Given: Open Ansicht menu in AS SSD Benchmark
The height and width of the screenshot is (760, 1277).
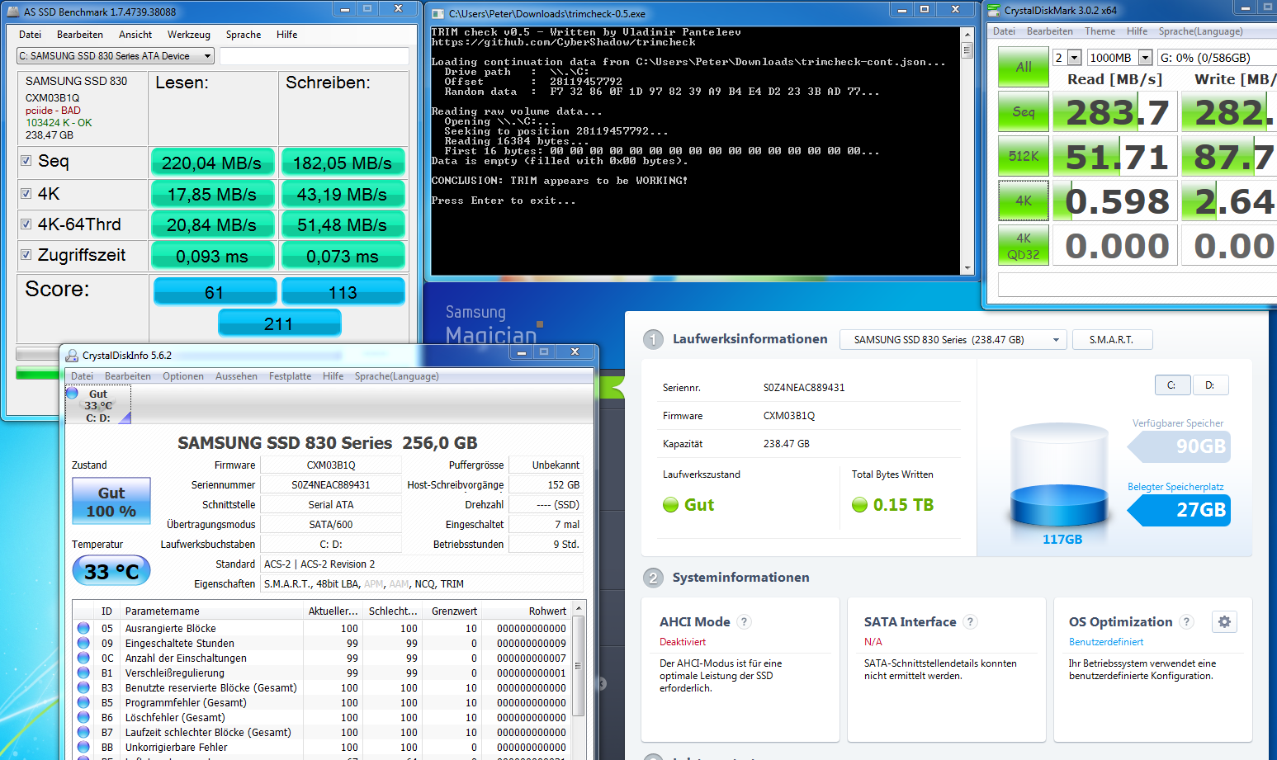Looking at the screenshot, I should pyautogui.click(x=135, y=35).
